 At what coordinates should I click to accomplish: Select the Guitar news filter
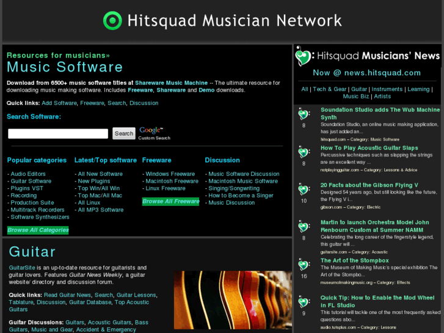click(359, 89)
